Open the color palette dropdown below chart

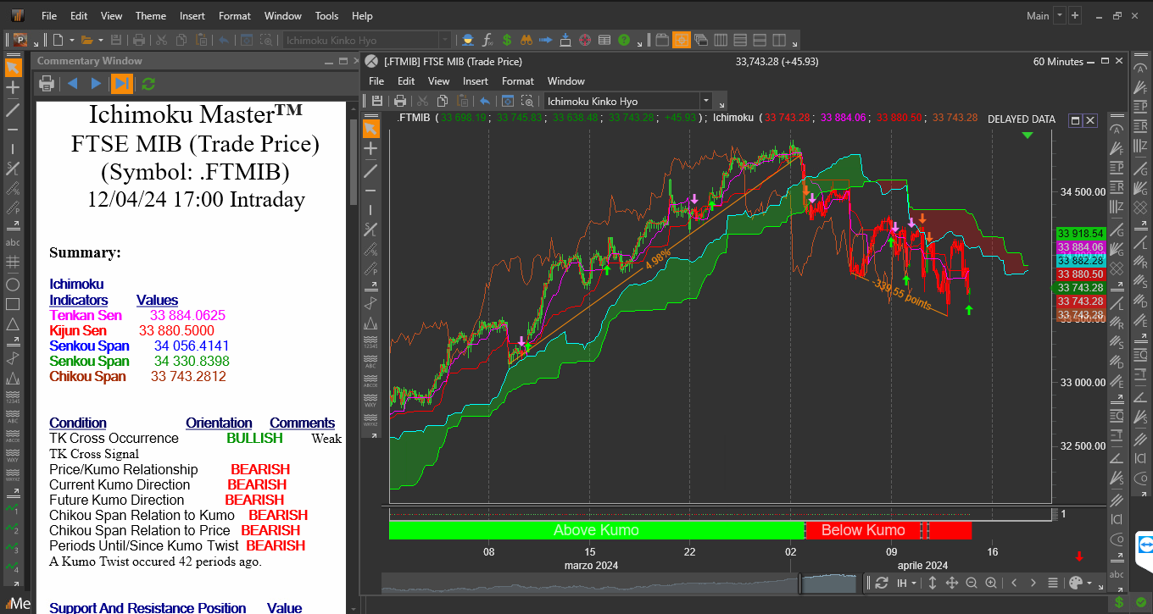pyautogui.click(x=1080, y=583)
